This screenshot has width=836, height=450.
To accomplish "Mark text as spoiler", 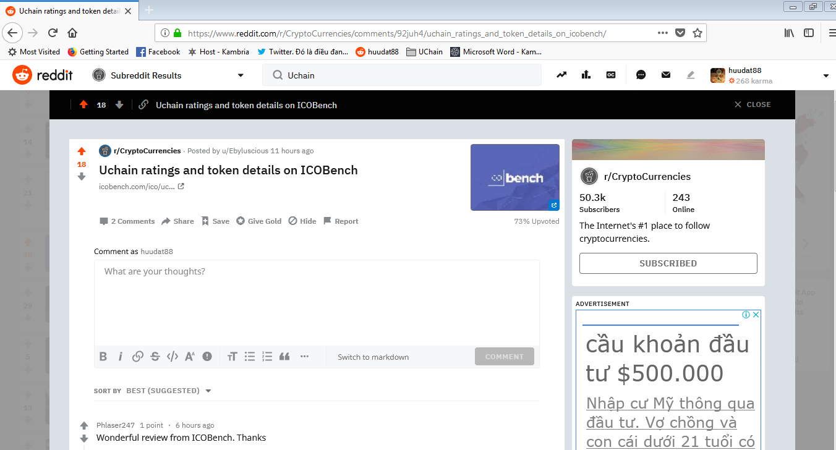I will tap(207, 357).
